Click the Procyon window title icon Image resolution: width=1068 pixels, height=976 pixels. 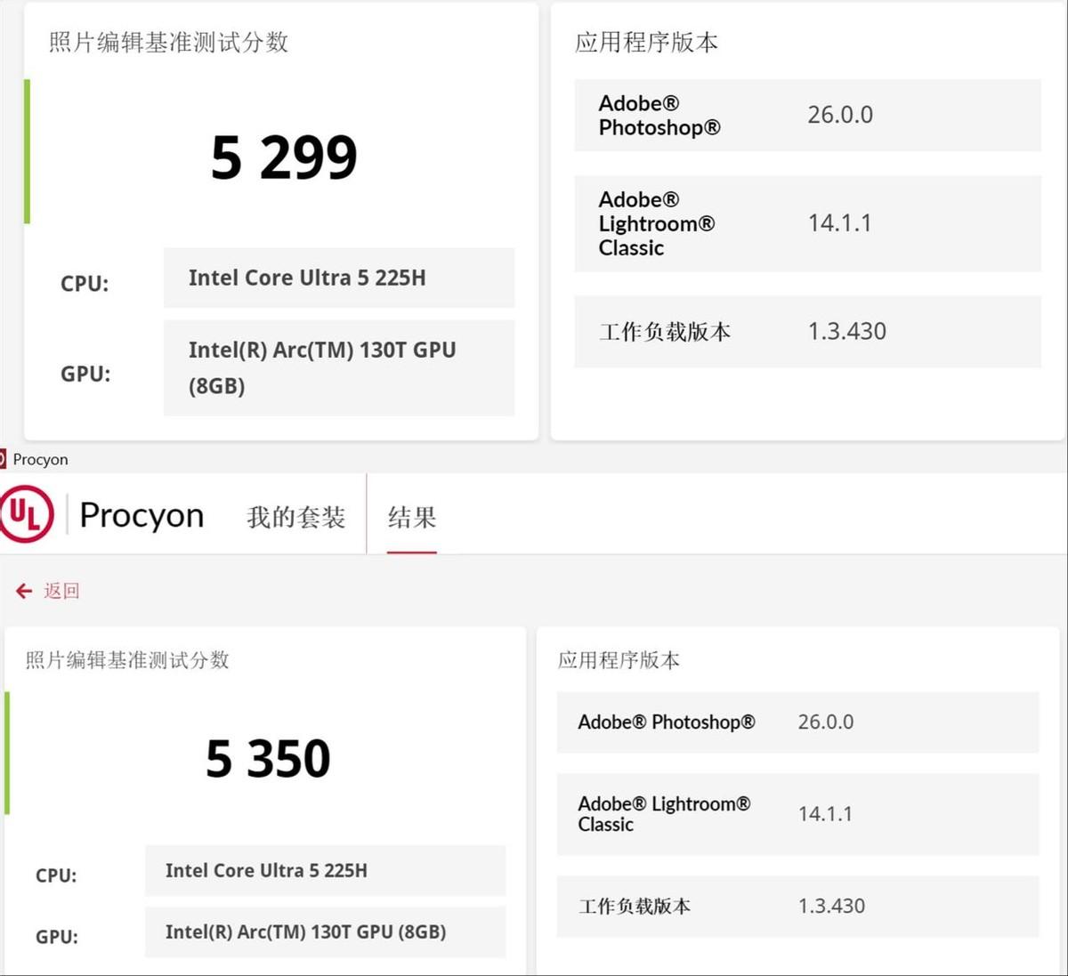[x=3, y=459]
